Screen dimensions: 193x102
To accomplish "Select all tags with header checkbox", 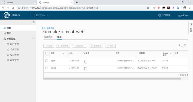I will tap(47, 53).
